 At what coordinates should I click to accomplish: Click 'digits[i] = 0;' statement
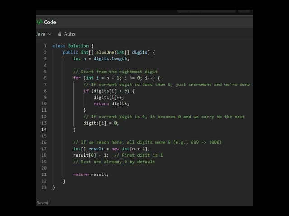(x=101, y=123)
